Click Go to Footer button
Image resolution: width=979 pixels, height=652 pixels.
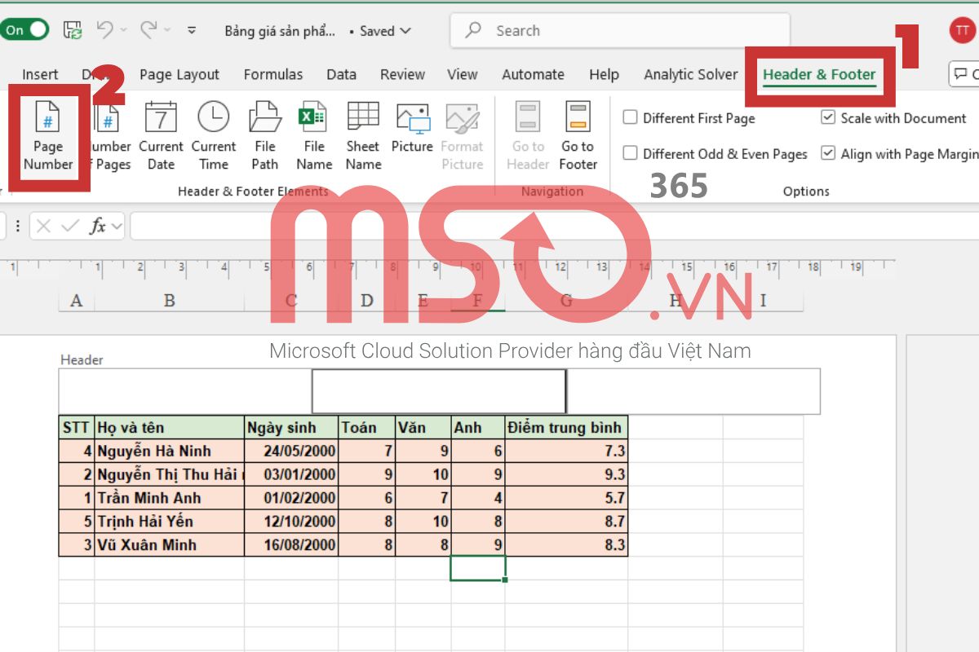(x=578, y=137)
